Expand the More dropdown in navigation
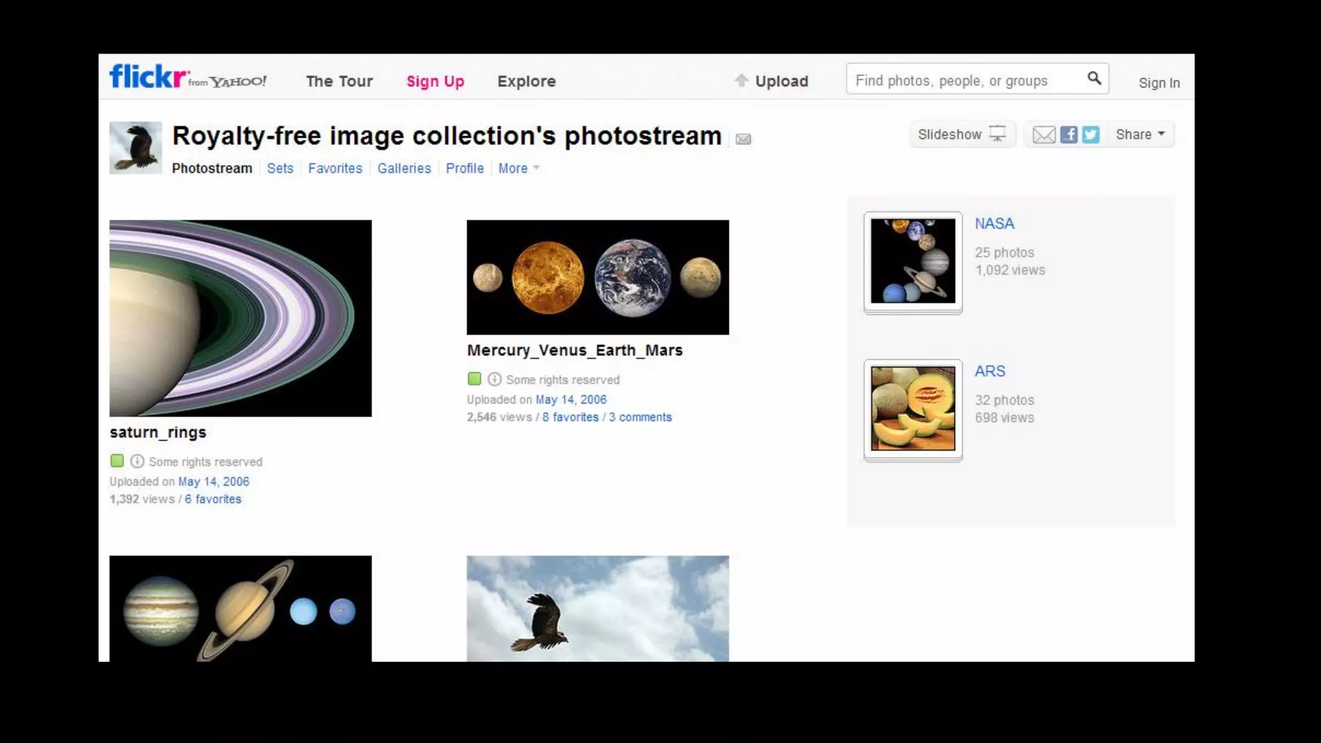 [x=518, y=168]
